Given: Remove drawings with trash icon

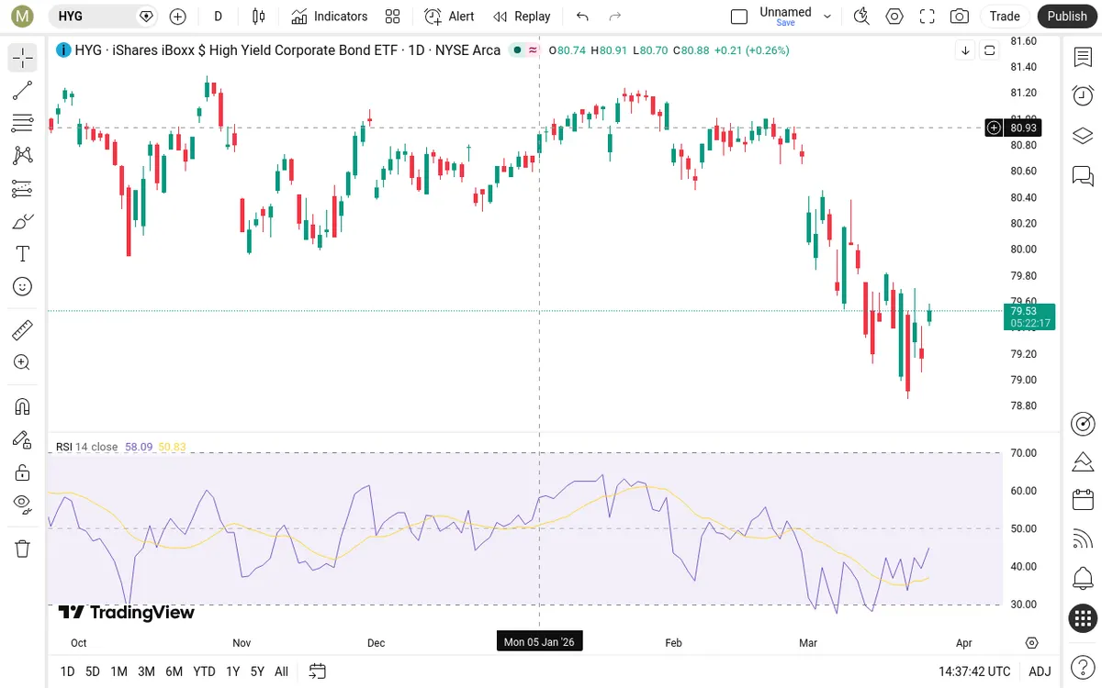Looking at the screenshot, I should click(x=23, y=549).
